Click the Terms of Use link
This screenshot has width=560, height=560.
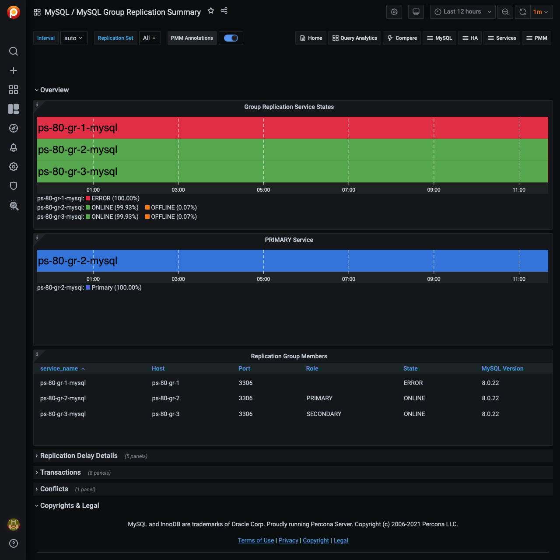[256, 540]
